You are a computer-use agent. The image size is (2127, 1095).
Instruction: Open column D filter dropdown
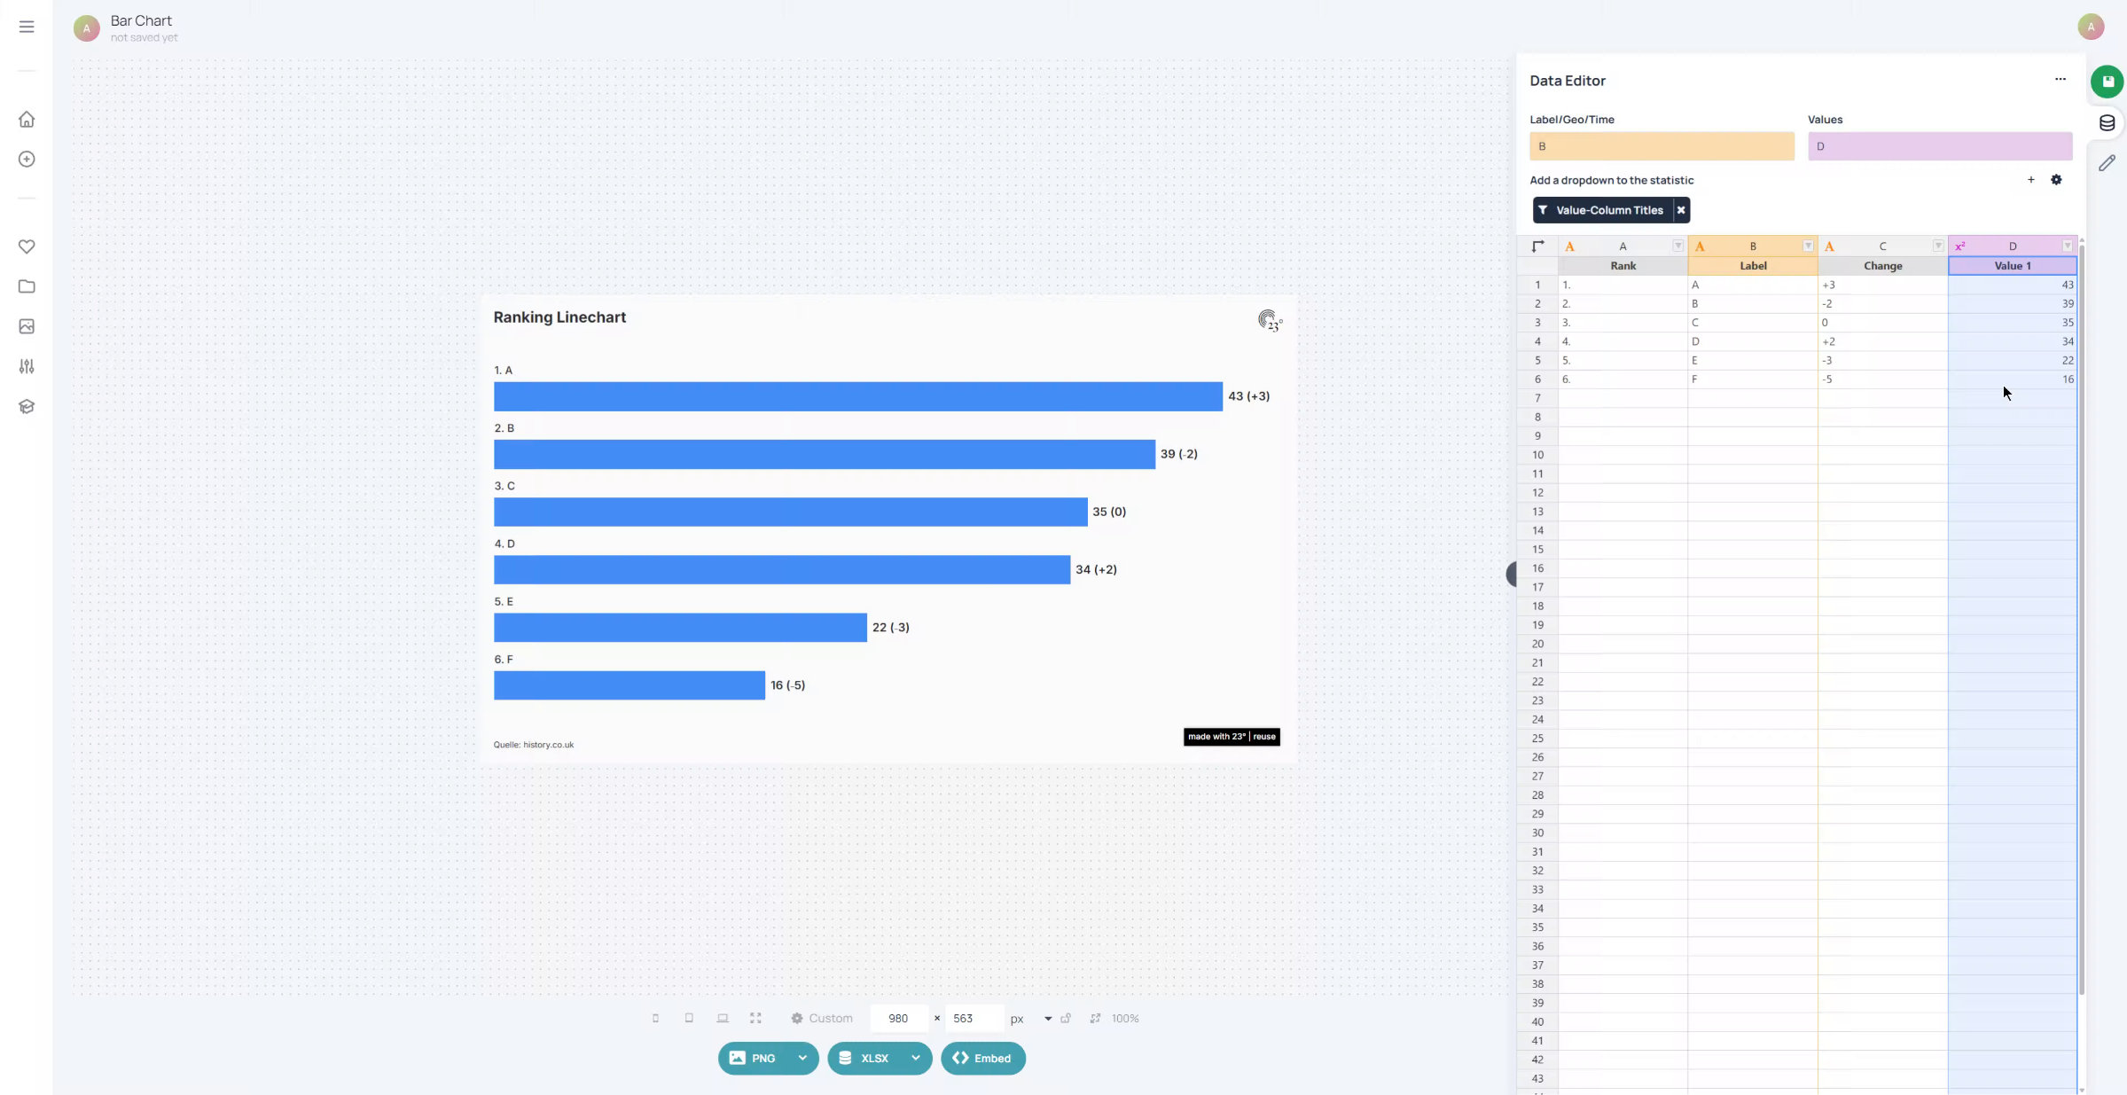(2067, 246)
